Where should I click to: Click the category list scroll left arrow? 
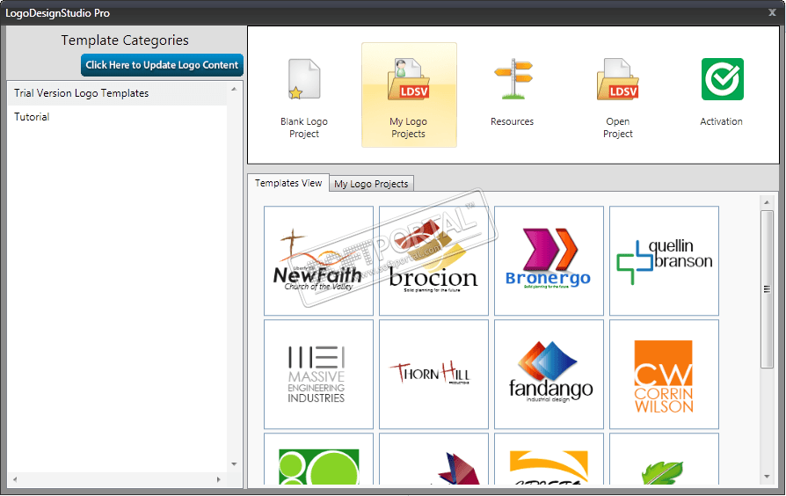tap(15, 479)
